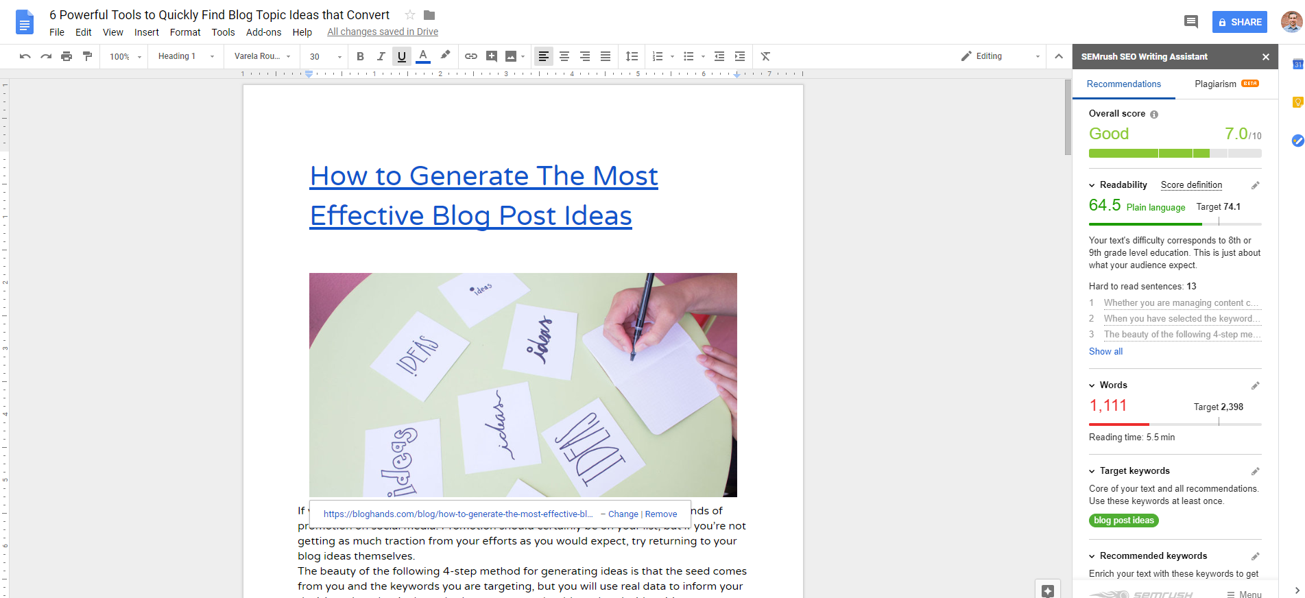Click the Undo icon
1305x598 pixels.
[x=25, y=56]
